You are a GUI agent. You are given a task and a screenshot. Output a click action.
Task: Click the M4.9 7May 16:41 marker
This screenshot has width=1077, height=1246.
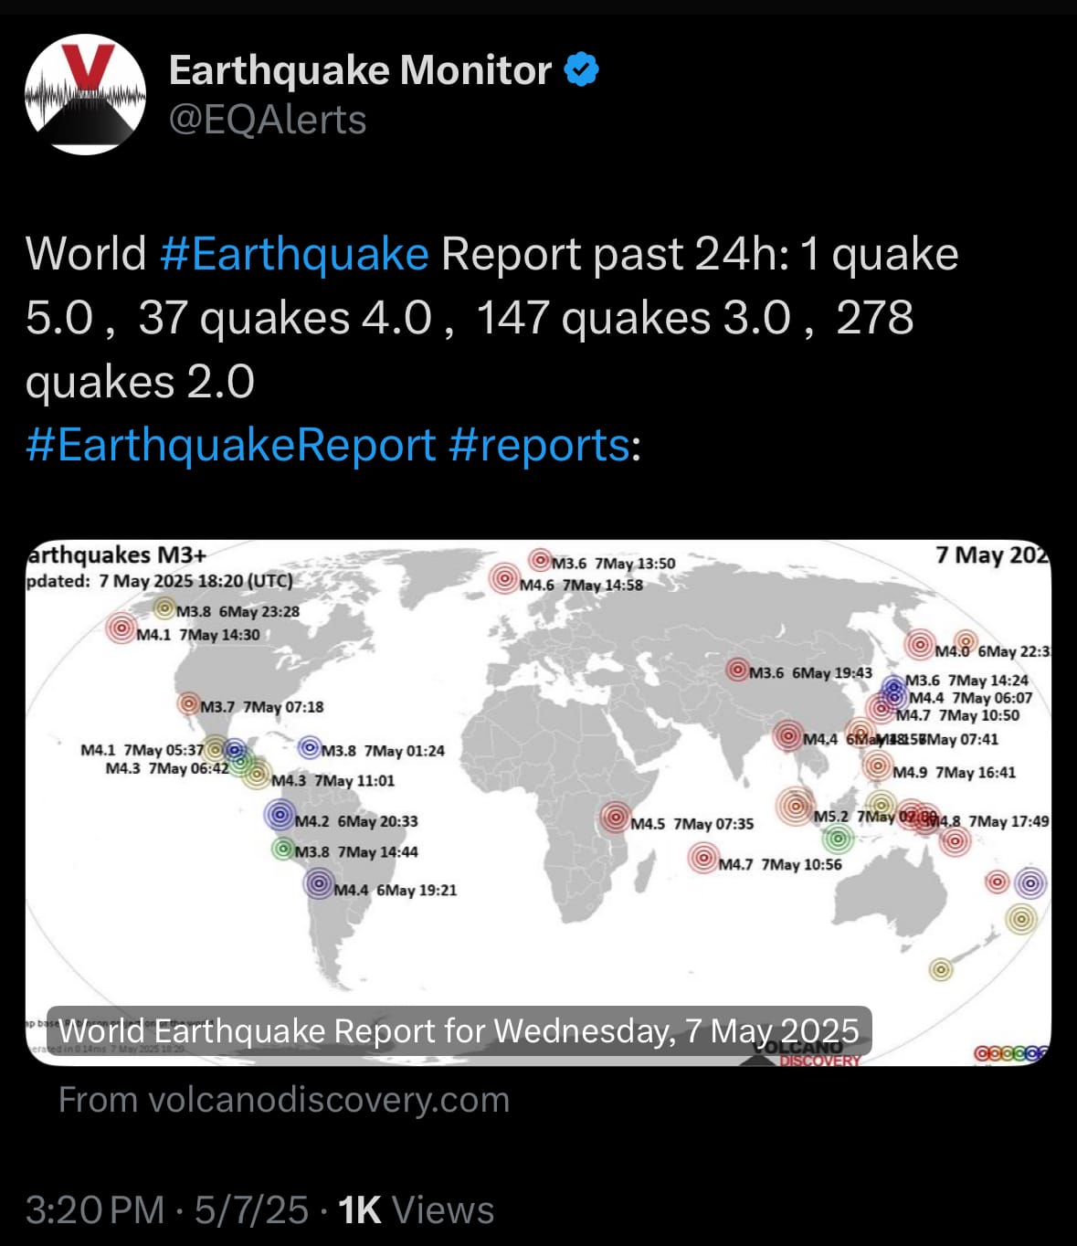tap(878, 766)
